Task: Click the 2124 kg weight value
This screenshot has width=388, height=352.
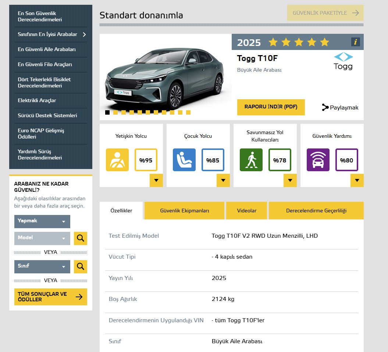Action: point(223,299)
